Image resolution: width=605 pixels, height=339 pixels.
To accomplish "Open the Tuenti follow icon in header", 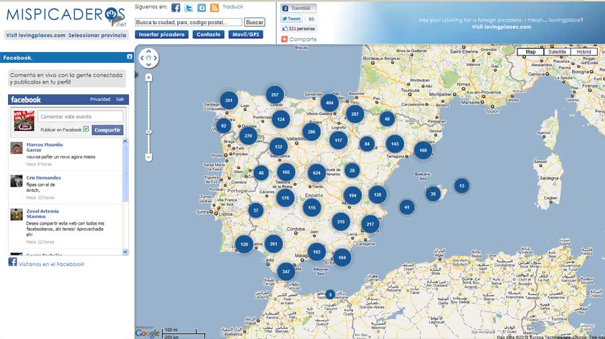I will pyautogui.click(x=201, y=8).
